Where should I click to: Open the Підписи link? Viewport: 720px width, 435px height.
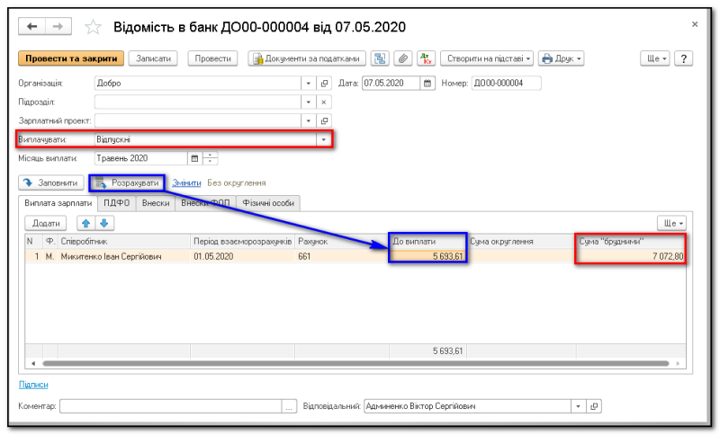(x=33, y=385)
